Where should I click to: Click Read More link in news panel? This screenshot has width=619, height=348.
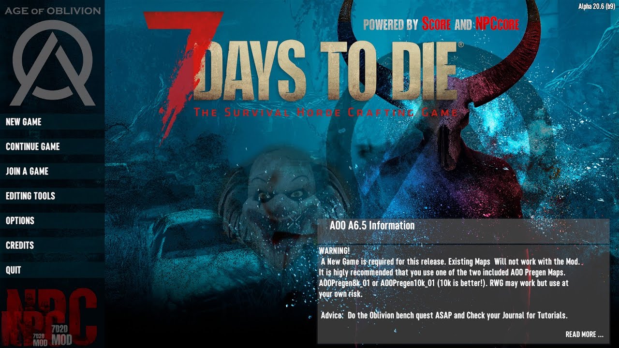pos(584,334)
